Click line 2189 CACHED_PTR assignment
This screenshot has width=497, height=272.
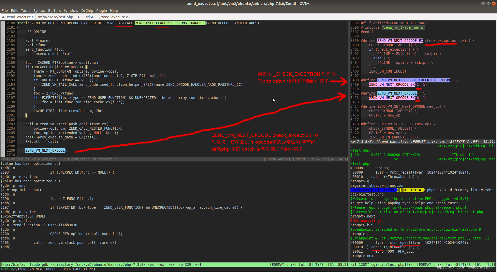63,63
